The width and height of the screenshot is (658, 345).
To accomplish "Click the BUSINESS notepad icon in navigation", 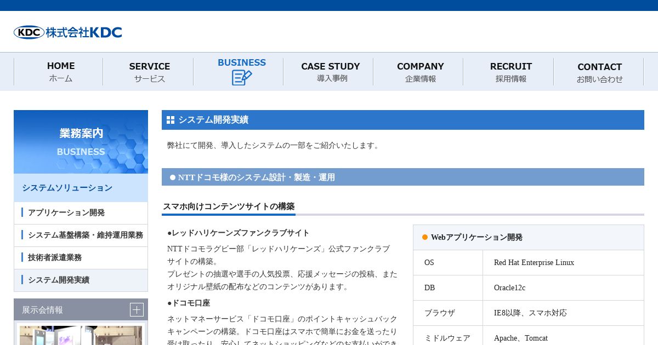I will tap(242, 77).
